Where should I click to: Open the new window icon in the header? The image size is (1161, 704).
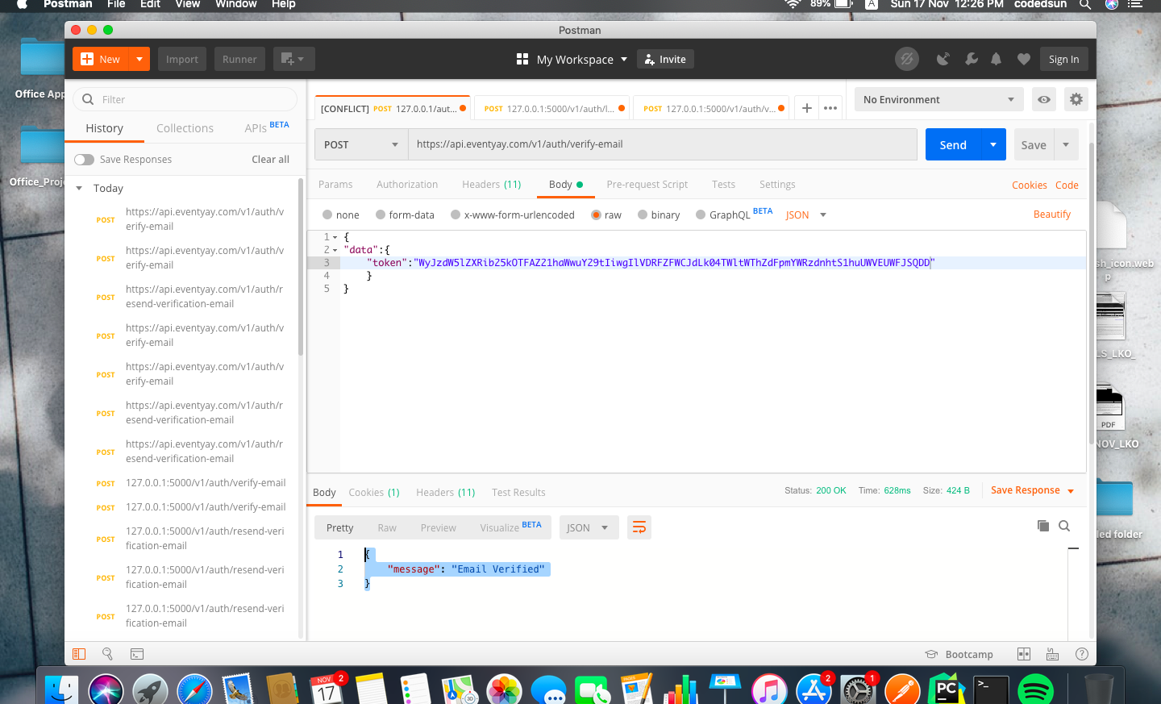point(293,59)
